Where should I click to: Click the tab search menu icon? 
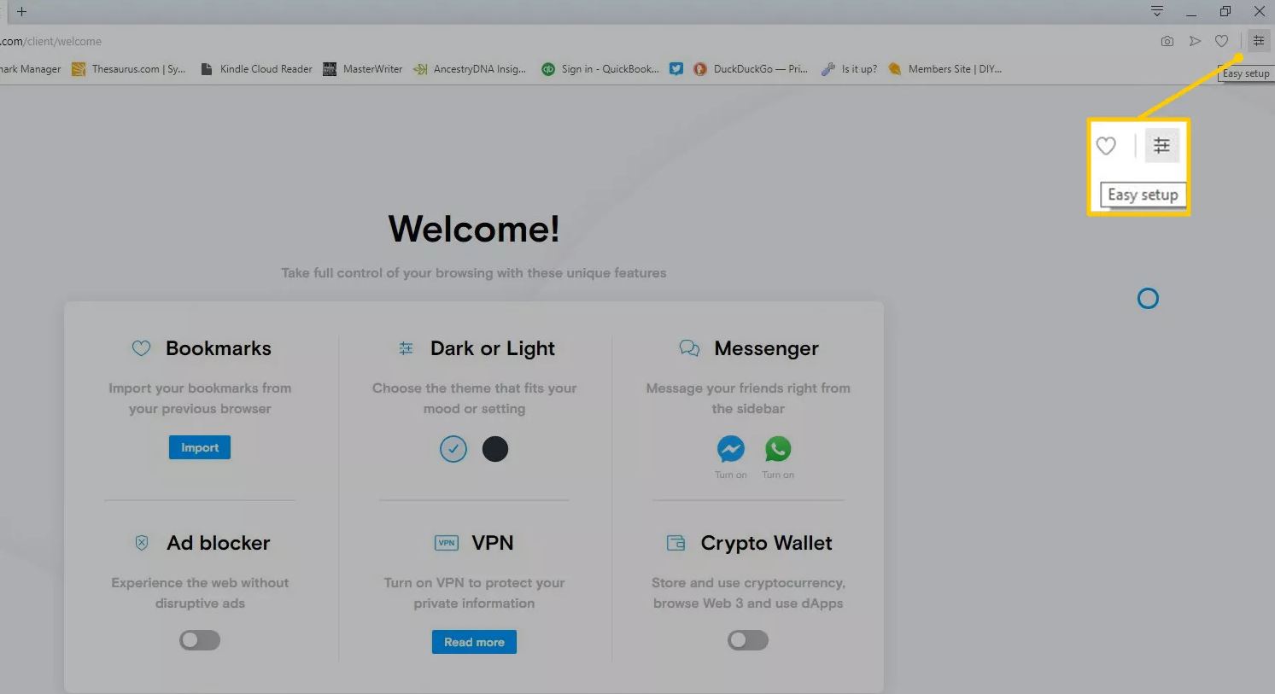(x=1157, y=11)
